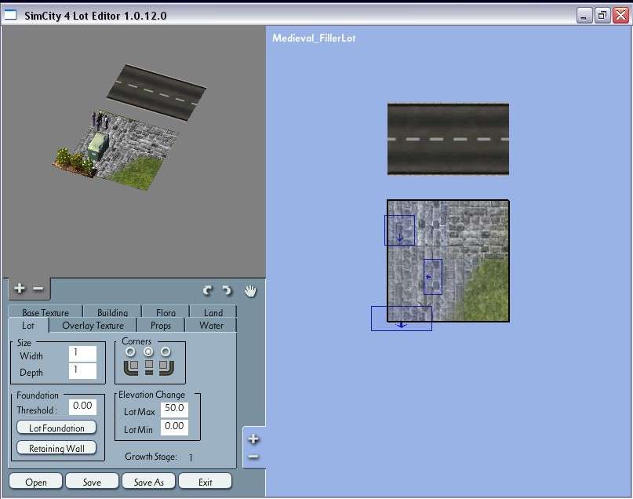The height and width of the screenshot is (499, 633).
Task: Select the hand pan tool
Action: (250, 290)
